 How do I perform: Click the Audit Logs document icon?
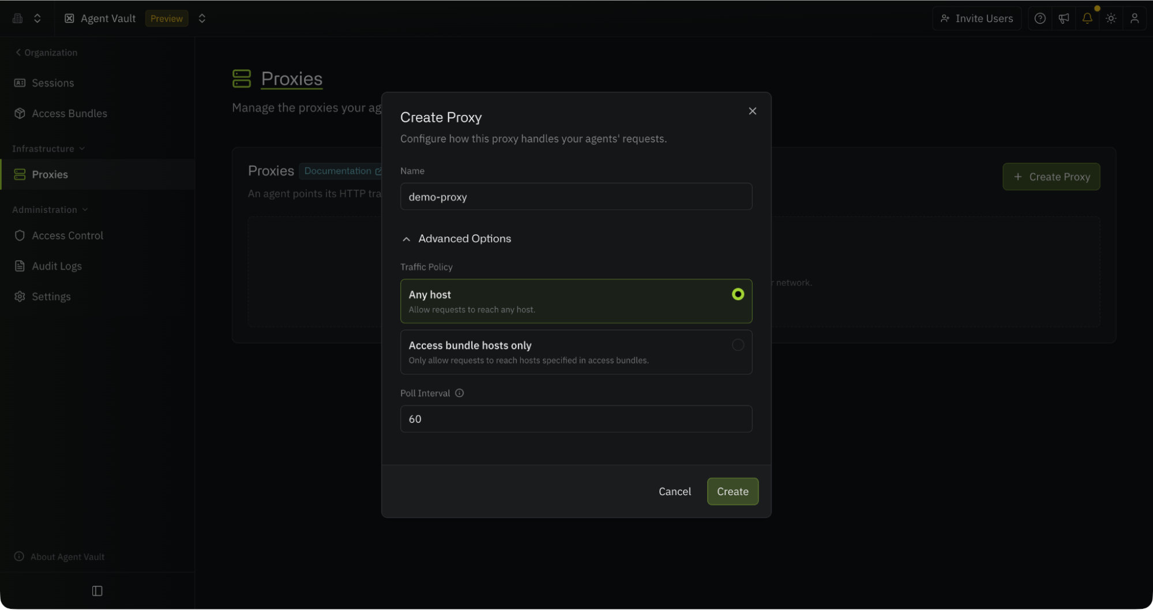pos(20,266)
